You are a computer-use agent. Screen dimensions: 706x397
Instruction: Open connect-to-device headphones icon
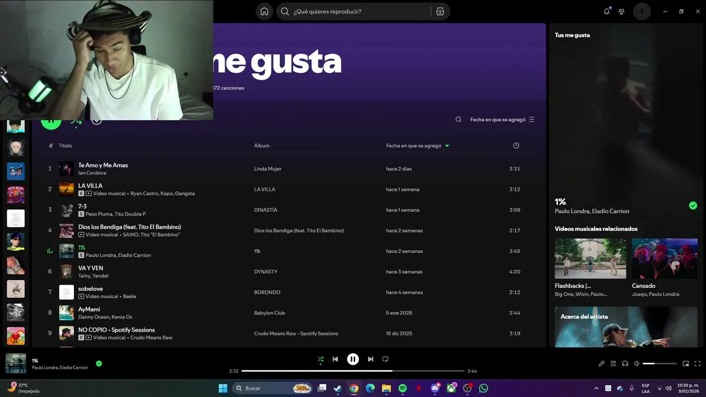(625, 363)
